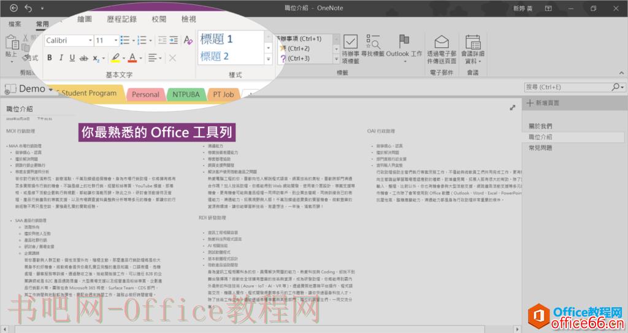Click the 新婷 黃 account name

tap(523, 8)
